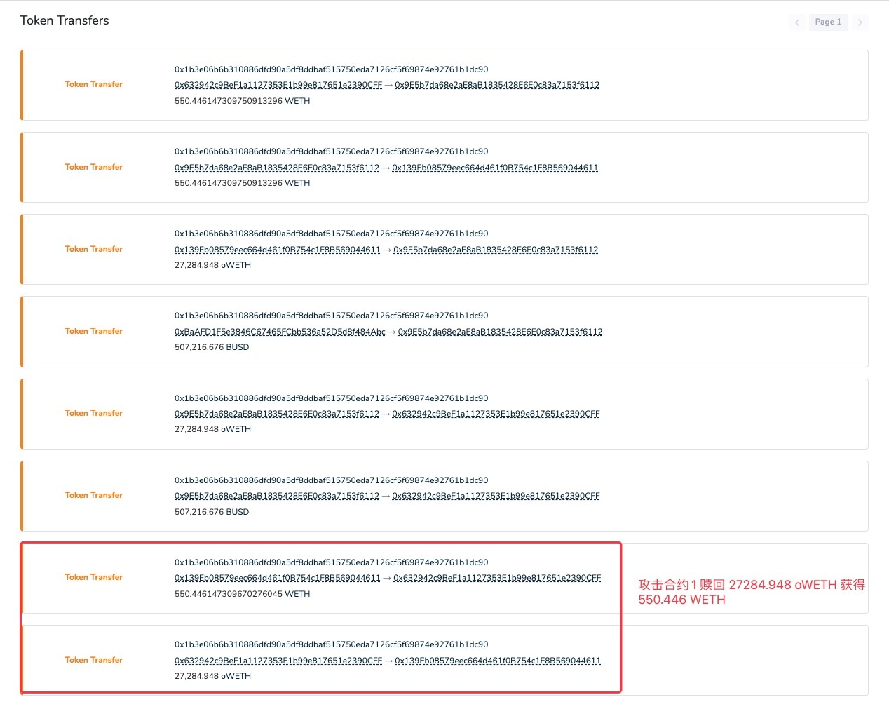Image resolution: width=889 pixels, height=702 pixels.
Task: Open BUSD sender address 0x9E5b7da68e2aE8aB1835428E6E0c83a7153f6112
Action: click(277, 496)
